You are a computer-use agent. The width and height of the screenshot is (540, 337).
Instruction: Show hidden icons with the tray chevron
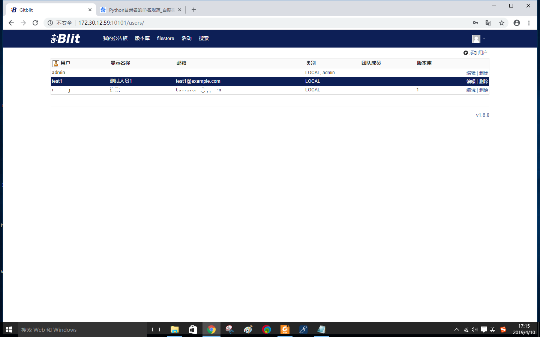point(456,330)
